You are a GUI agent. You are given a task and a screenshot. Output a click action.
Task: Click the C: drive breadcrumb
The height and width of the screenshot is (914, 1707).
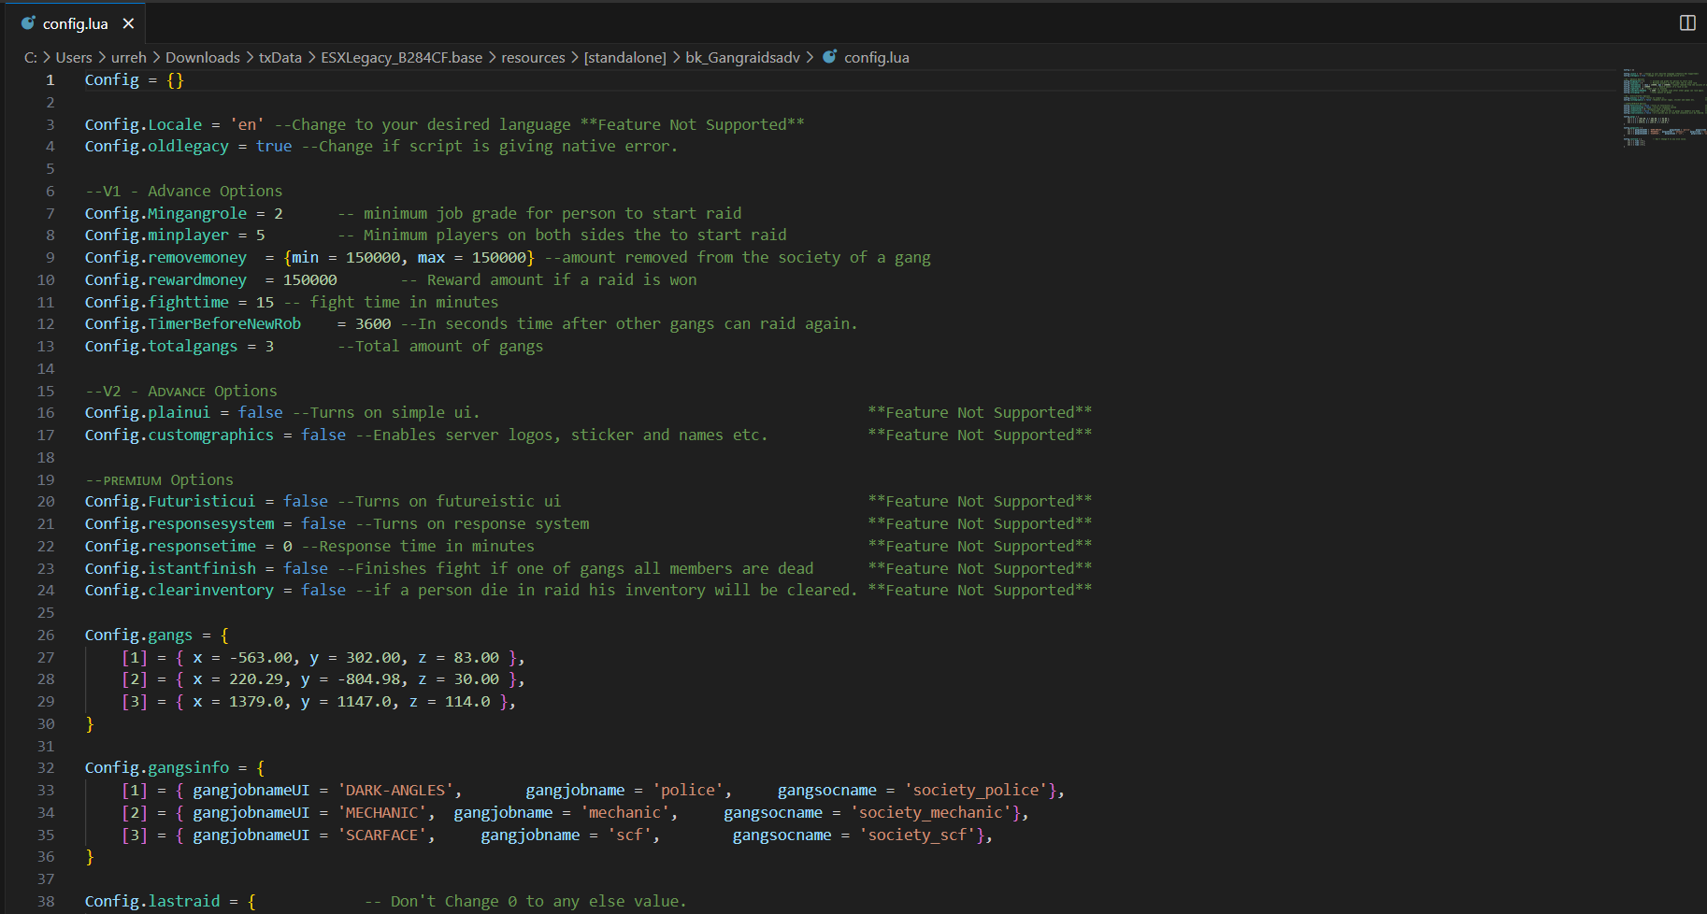[31, 57]
